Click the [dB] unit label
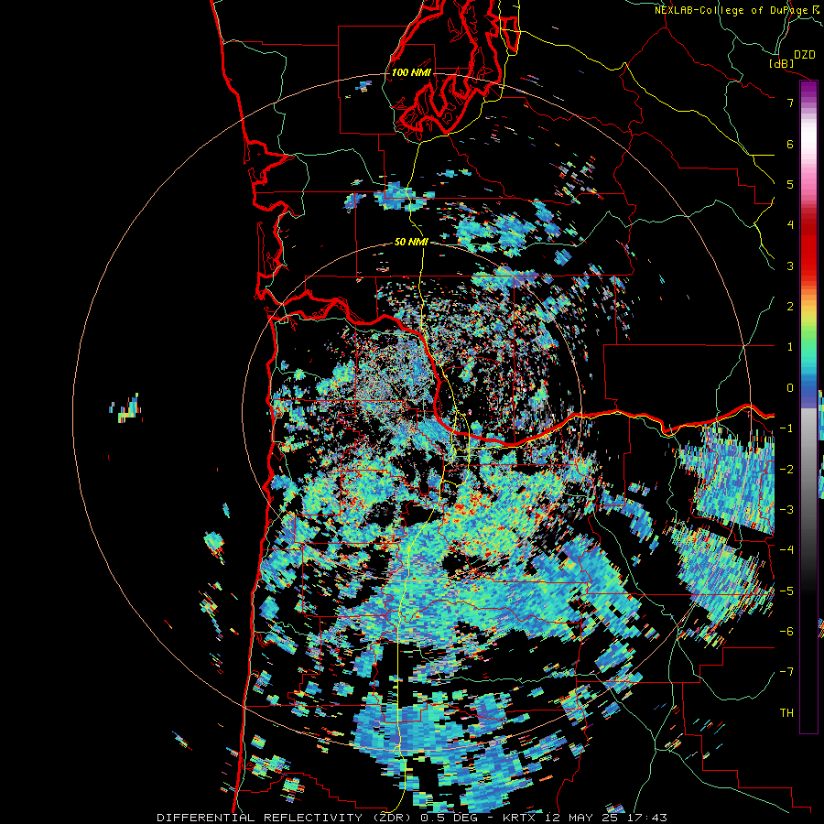Screen dimensions: 824x824 [x=781, y=63]
